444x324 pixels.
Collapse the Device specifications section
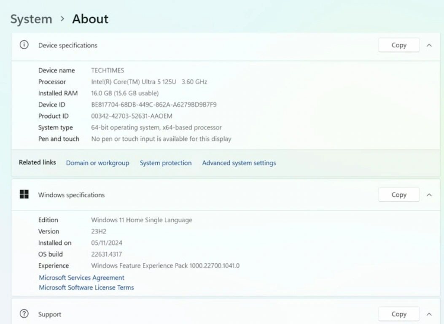coord(429,45)
